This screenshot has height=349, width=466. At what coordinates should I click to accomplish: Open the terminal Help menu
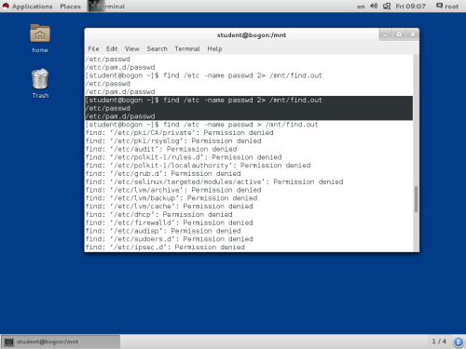[214, 48]
